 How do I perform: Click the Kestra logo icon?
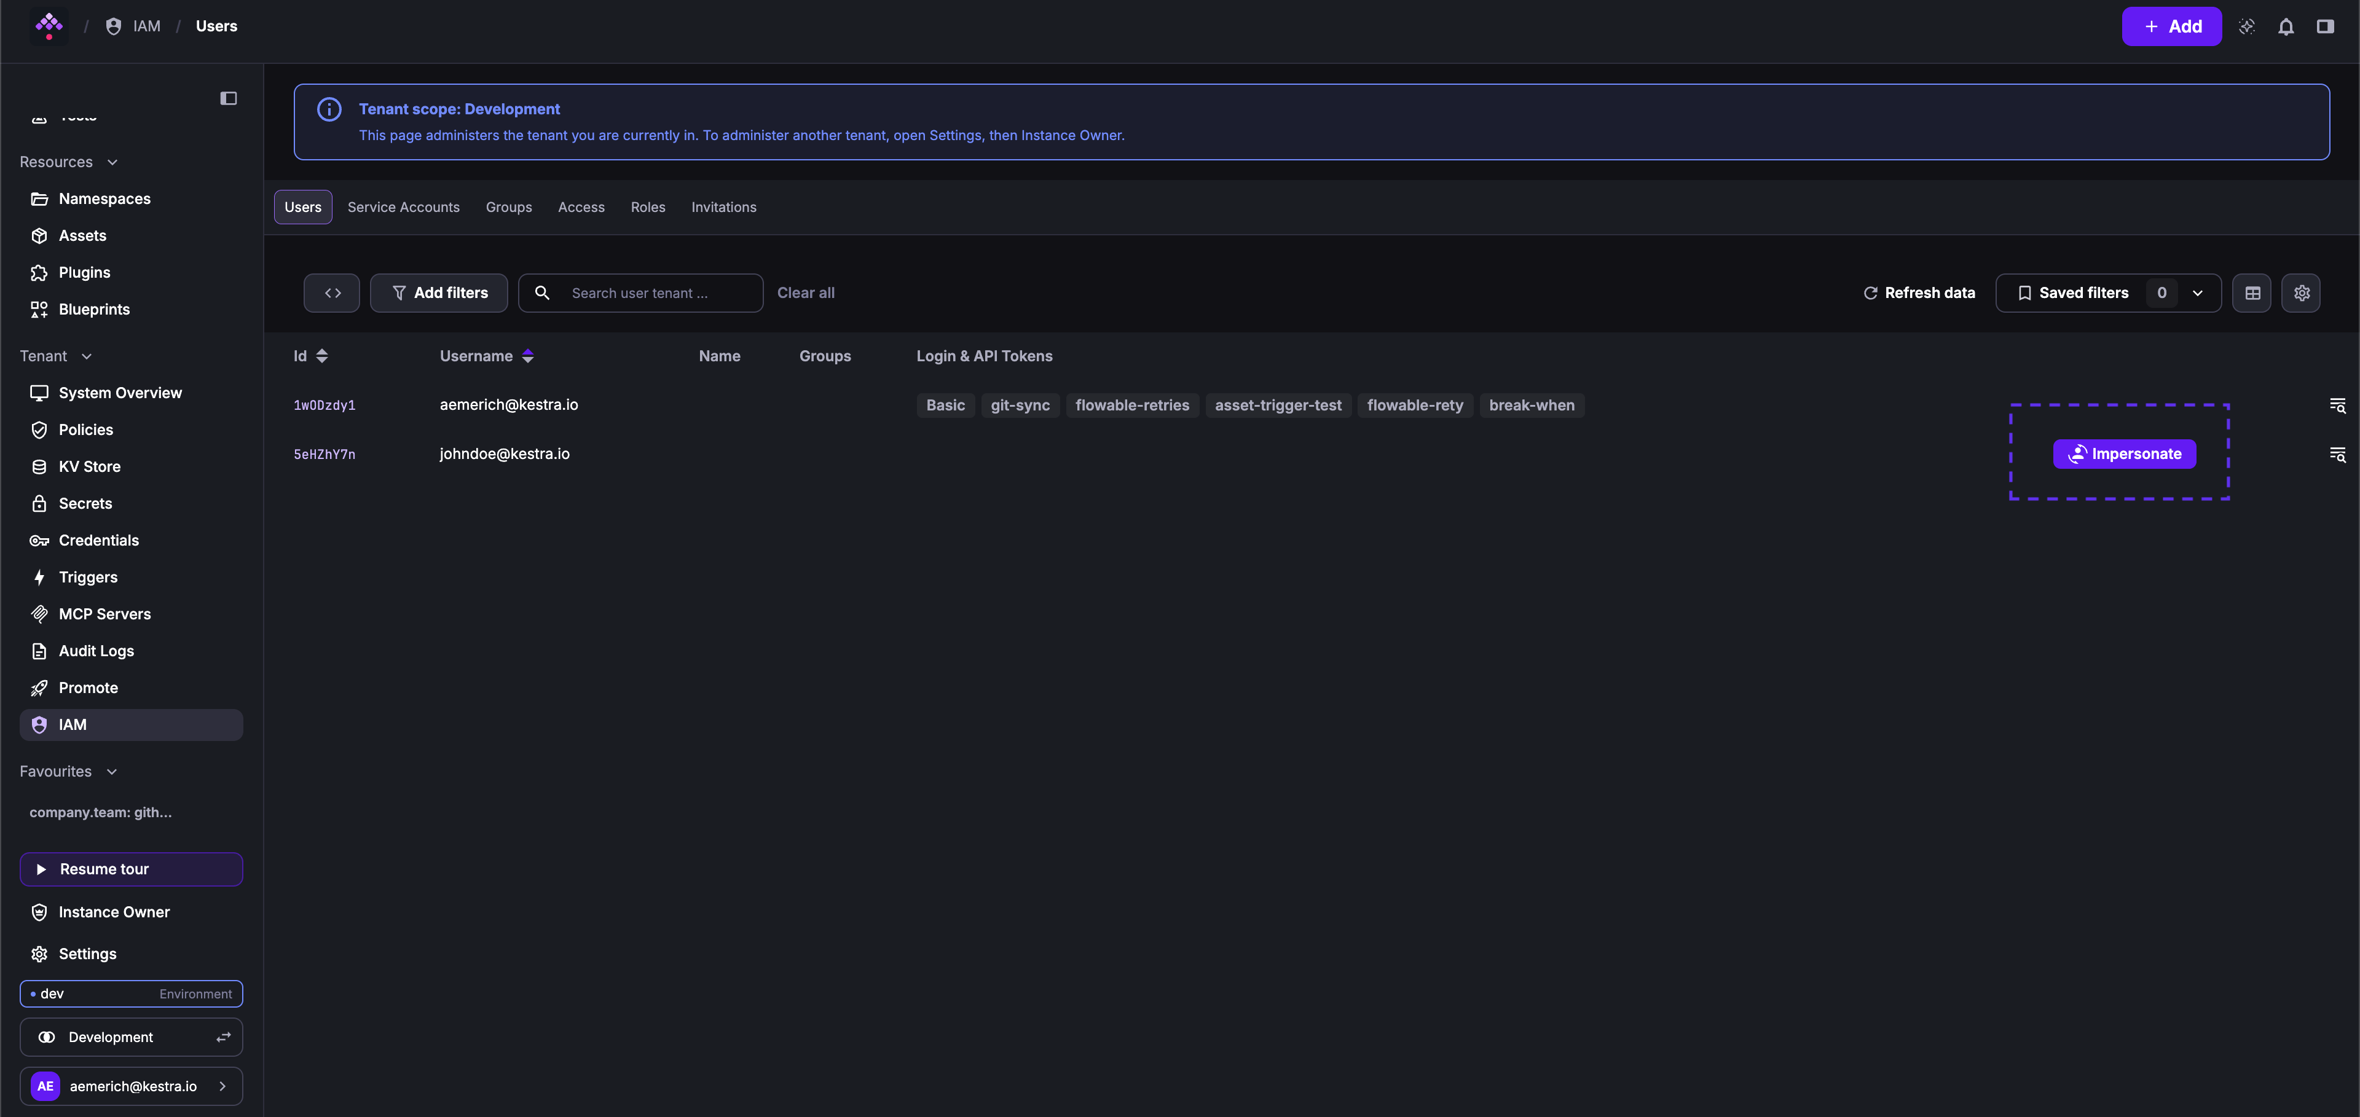49,26
